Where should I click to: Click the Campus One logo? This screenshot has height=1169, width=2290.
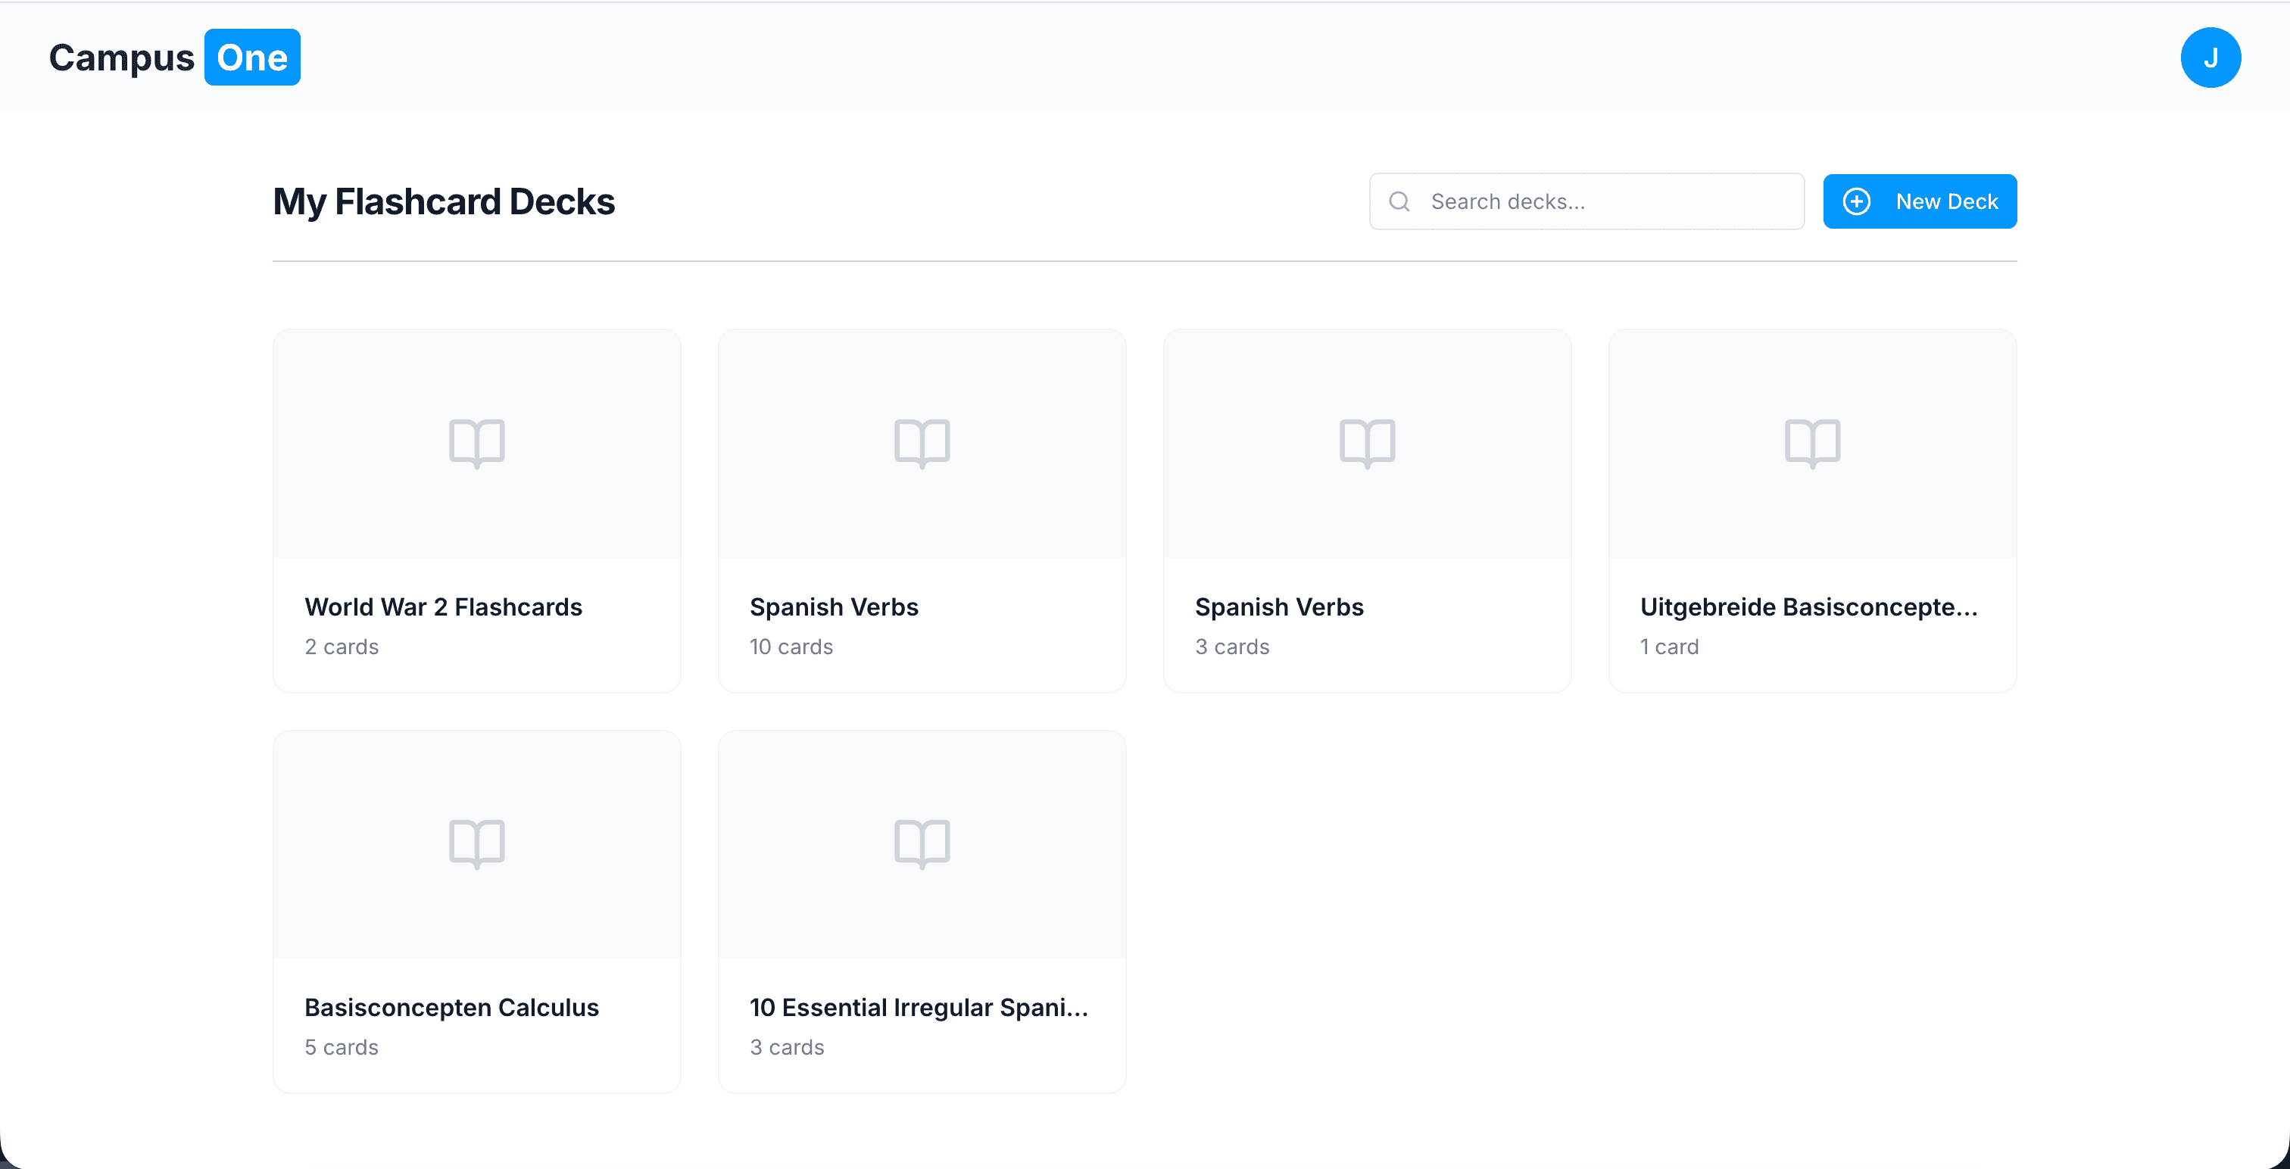pyautogui.click(x=173, y=57)
